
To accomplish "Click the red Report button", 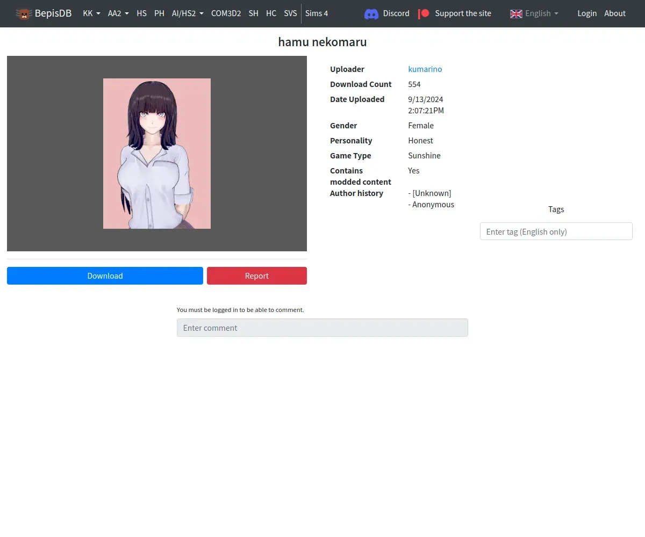I will (257, 275).
